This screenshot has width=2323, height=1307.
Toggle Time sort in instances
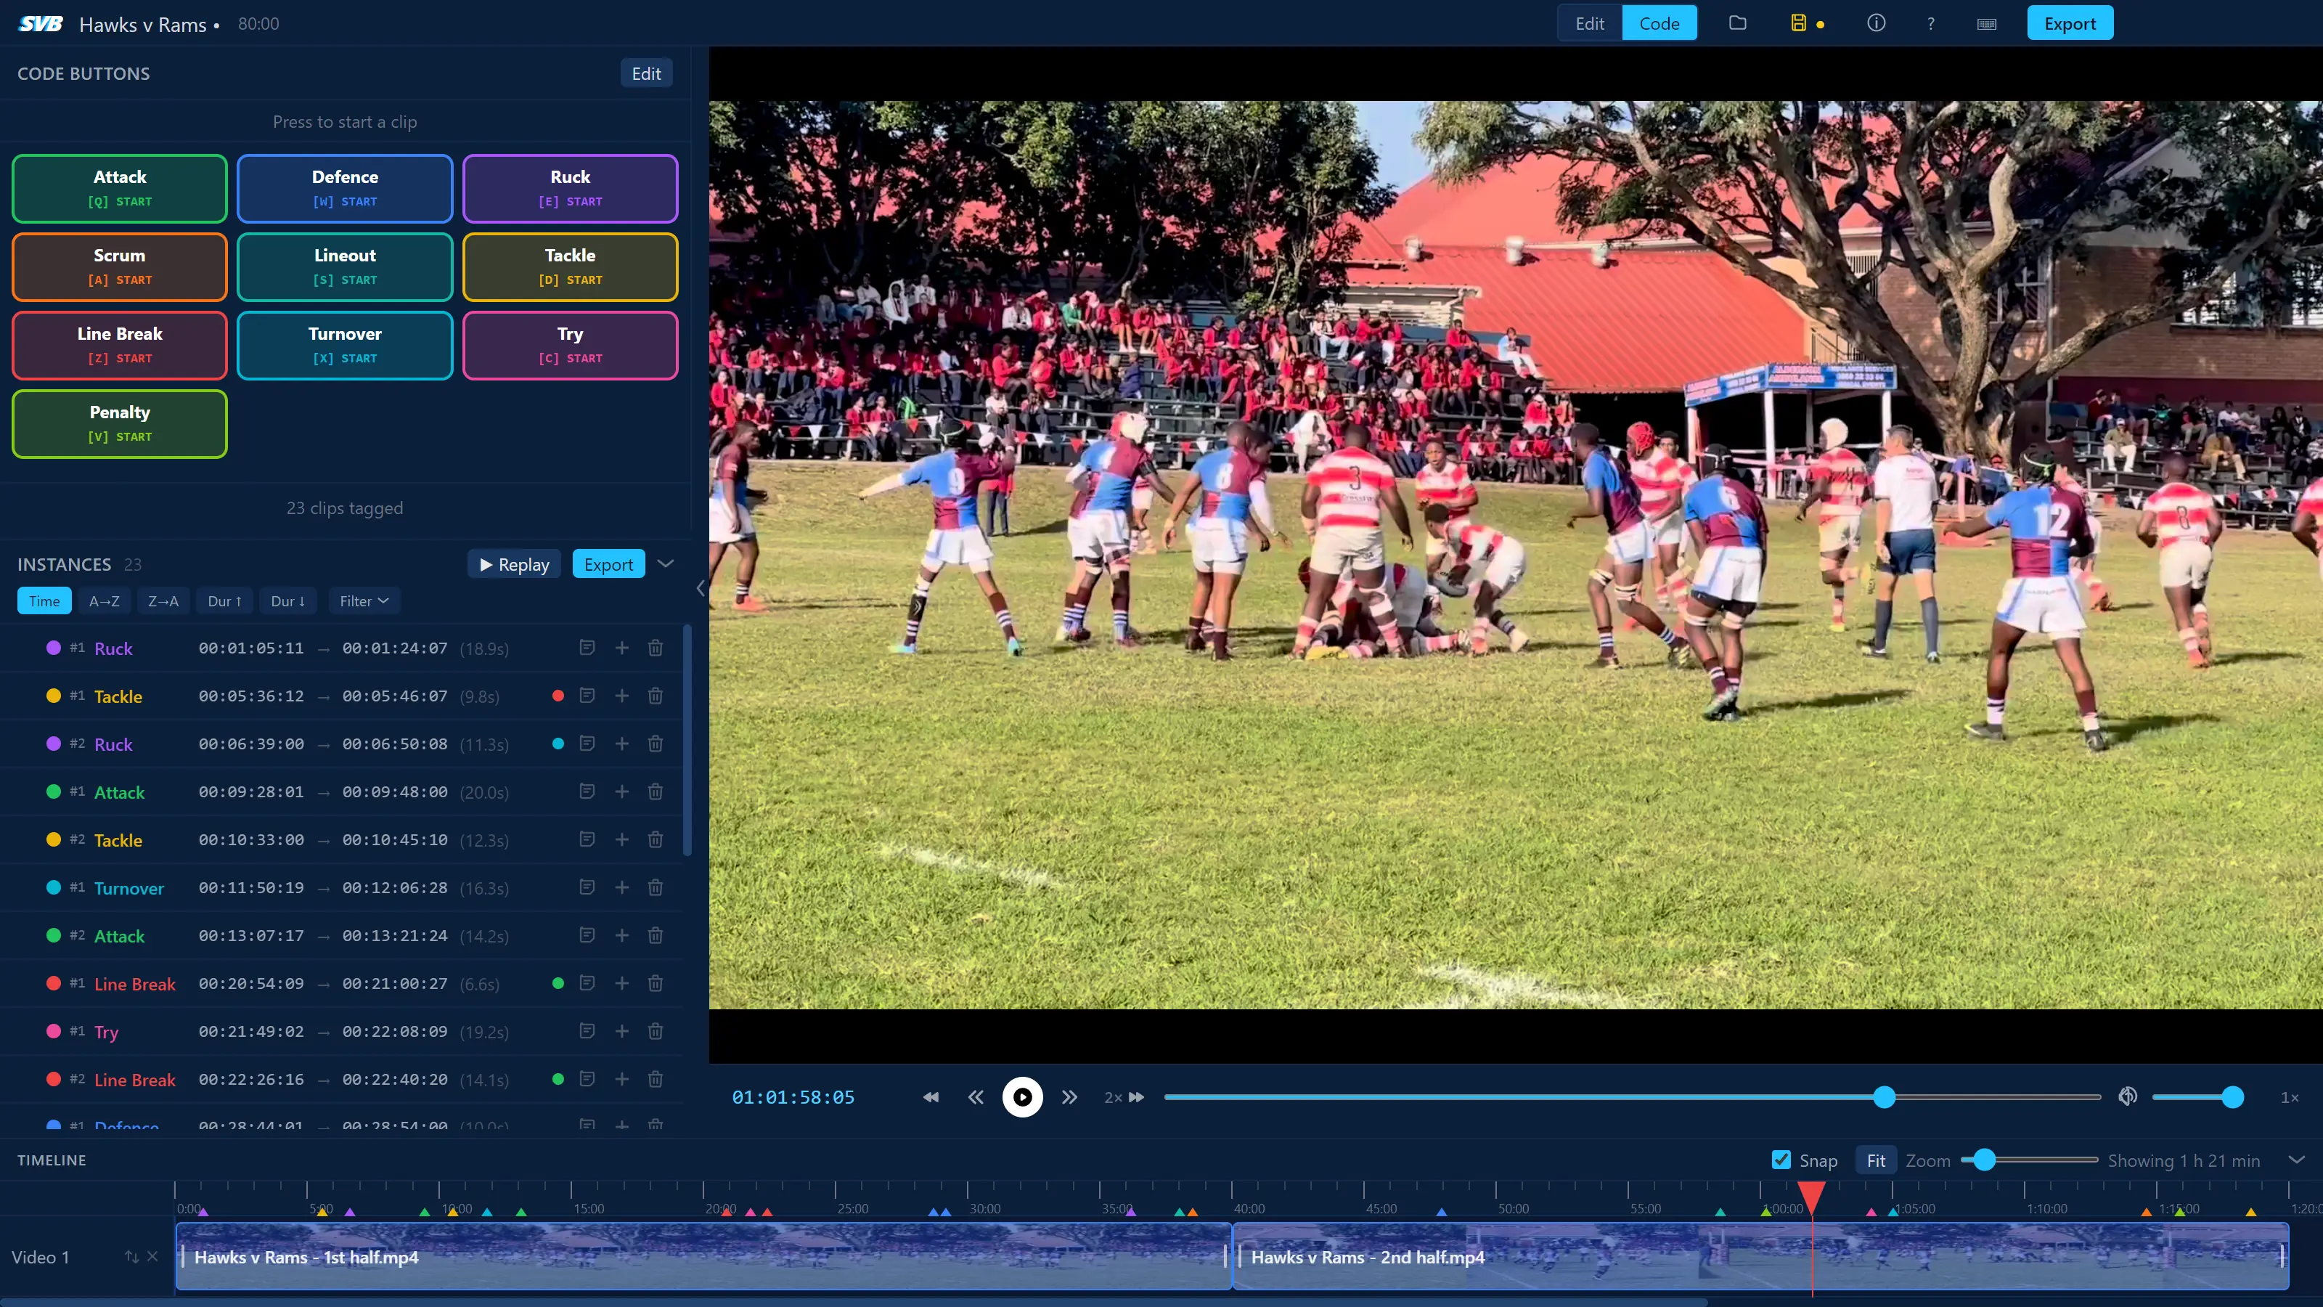[44, 600]
